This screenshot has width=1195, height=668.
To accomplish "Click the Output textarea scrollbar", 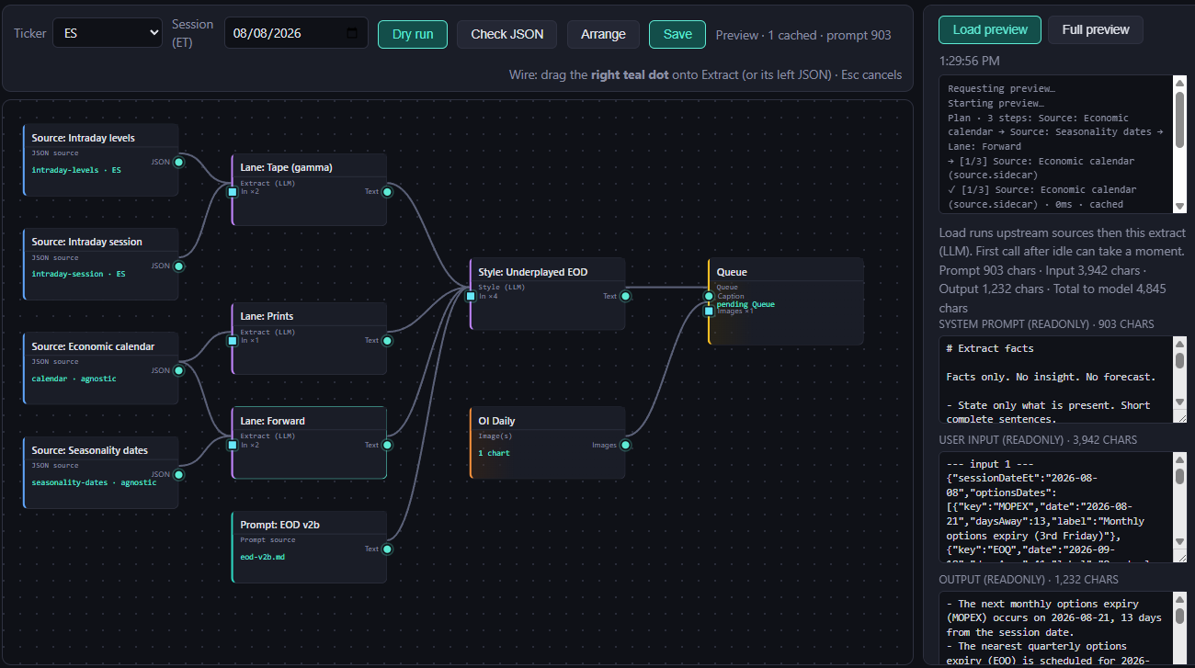I will (1179, 628).
